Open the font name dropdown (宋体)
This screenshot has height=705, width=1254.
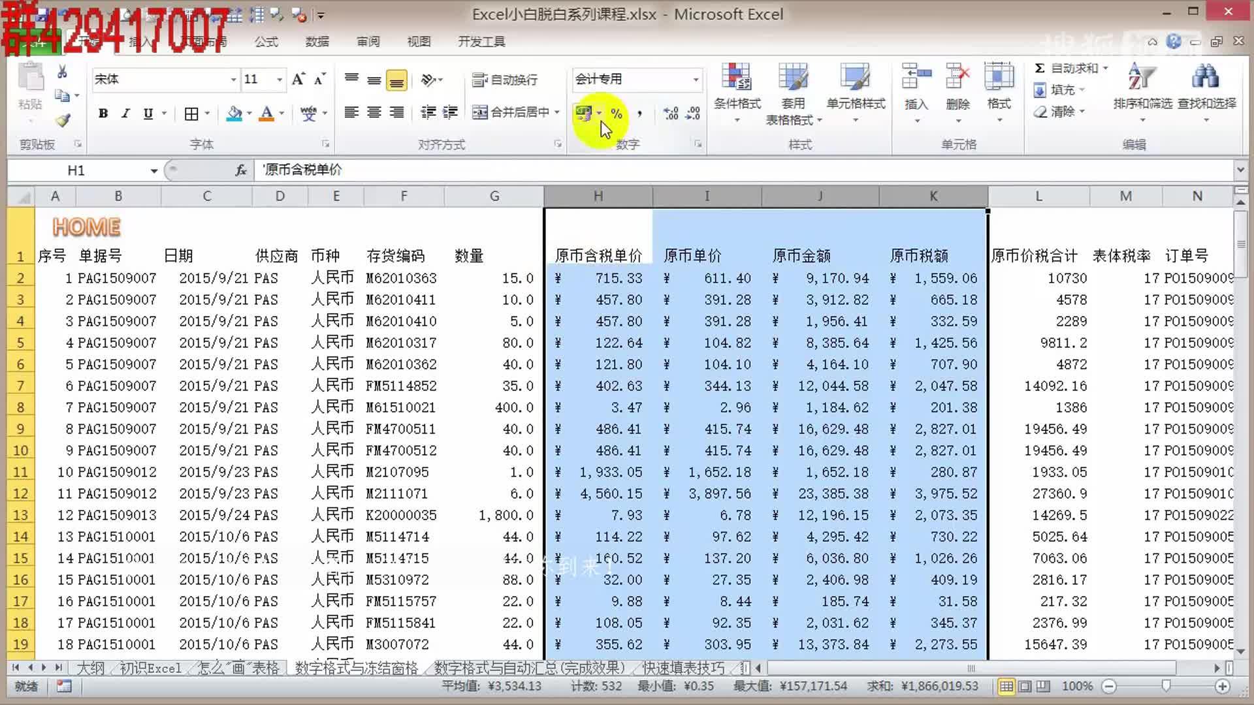(x=233, y=80)
